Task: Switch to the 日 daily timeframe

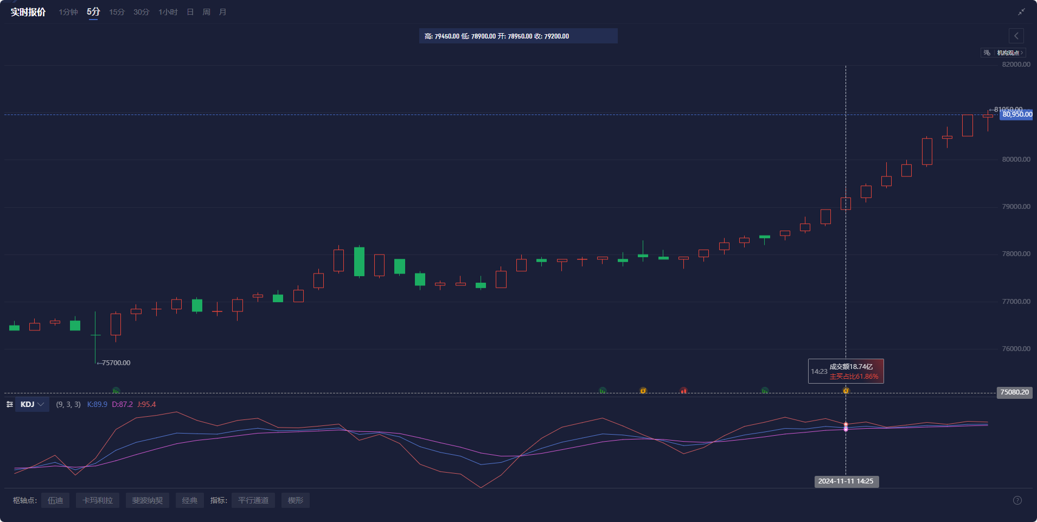Action: click(x=190, y=12)
